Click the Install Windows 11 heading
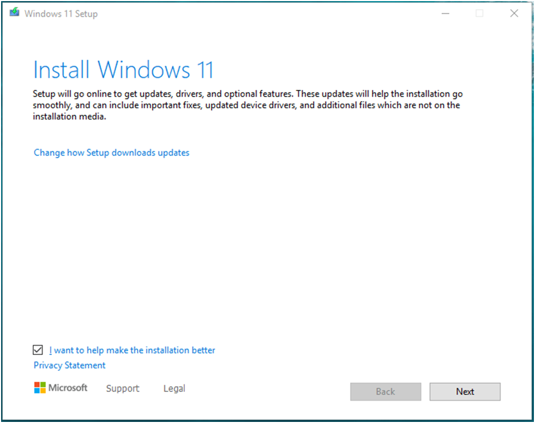 [123, 70]
